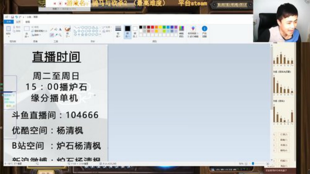Click the Save icon in quick access toolbar
Viewport: 310px width, 174px height.
point(12,17)
